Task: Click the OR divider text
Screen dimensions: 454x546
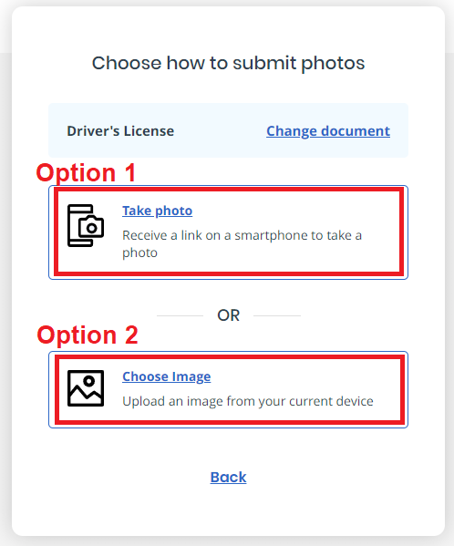Action: 229,315
